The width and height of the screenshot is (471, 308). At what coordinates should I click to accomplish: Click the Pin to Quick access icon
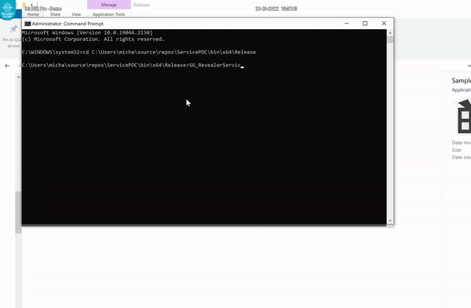pyautogui.click(x=13, y=29)
